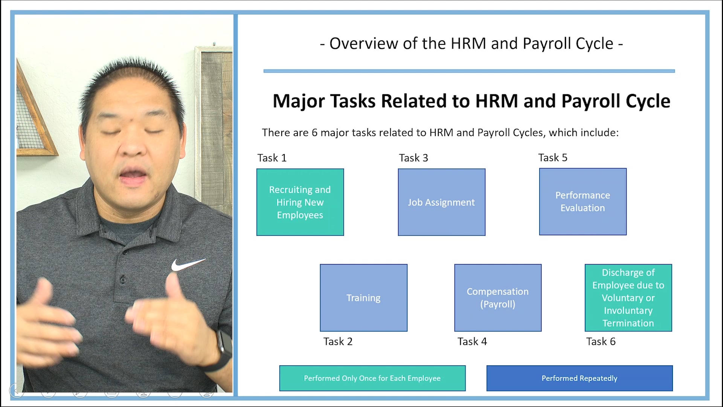Viewport: 723px width, 407px height.
Task: Select the Recruiting and Hiring New Employees box
Action: pyautogui.click(x=300, y=202)
